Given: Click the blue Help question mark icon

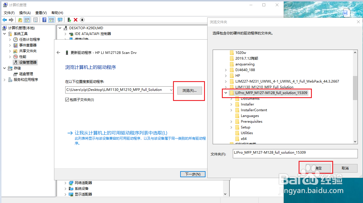Looking at the screenshot, I should [45, 20].
